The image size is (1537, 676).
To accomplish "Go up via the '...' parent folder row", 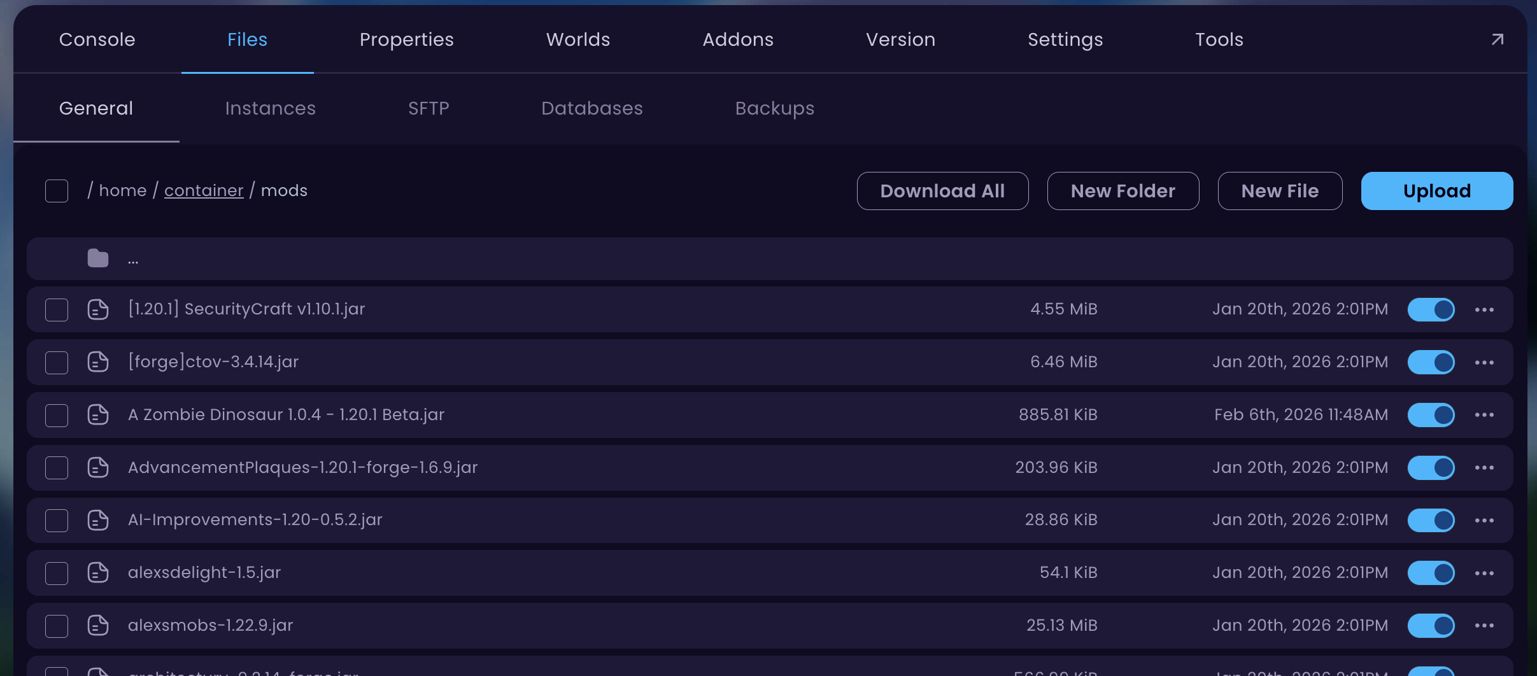I will (x=770, y=259).
